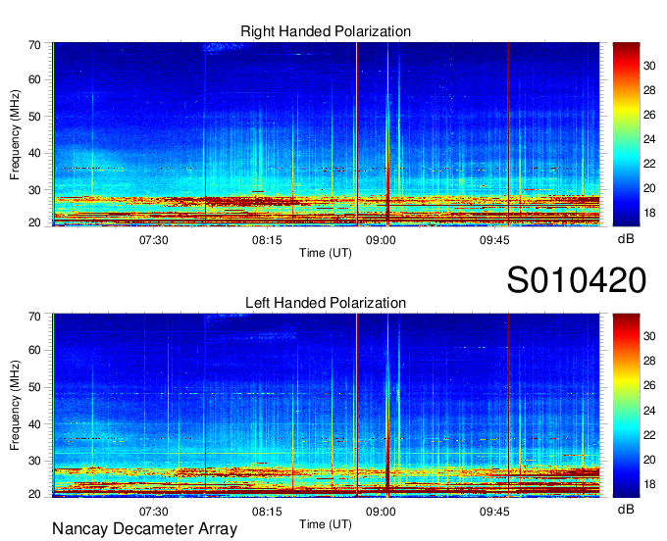Click the upper plot Frequency (MHz) axis label
667x541 pixels.
(x=15, y=134)
